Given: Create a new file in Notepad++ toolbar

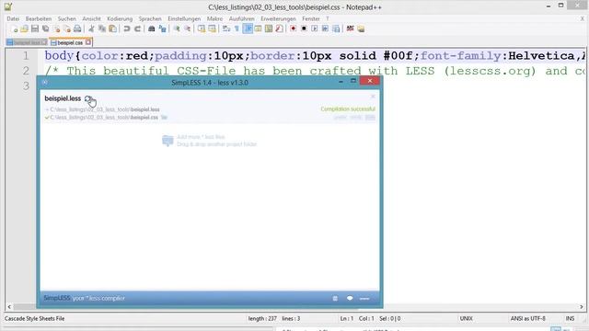Looking at the screenshot, I should point(14,29).
